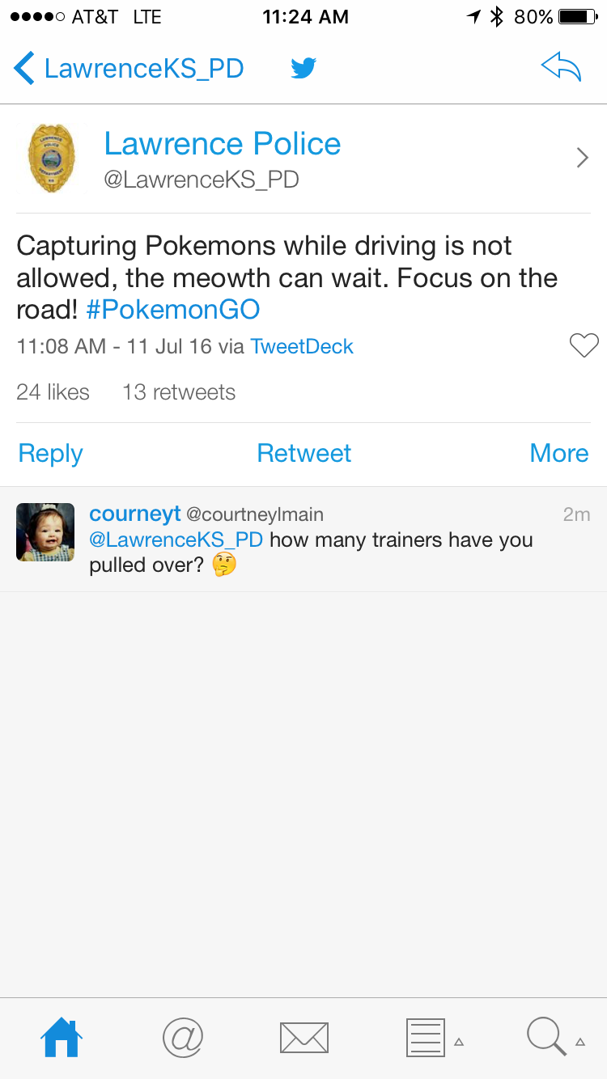Expand Lawrence Police profile chevron

[582, 158]
